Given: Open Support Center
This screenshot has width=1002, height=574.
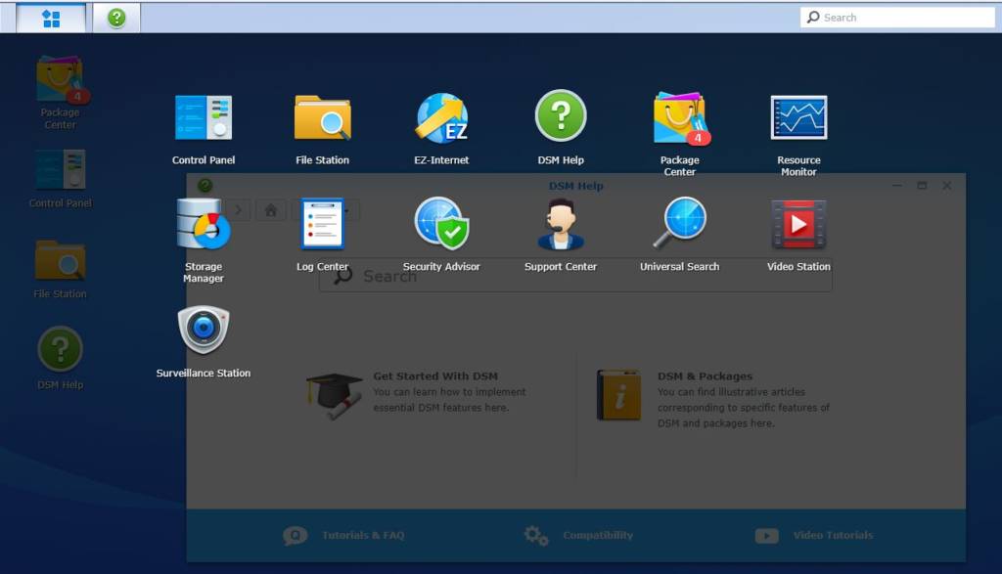Looking at the screenshot, I should 561,235.
